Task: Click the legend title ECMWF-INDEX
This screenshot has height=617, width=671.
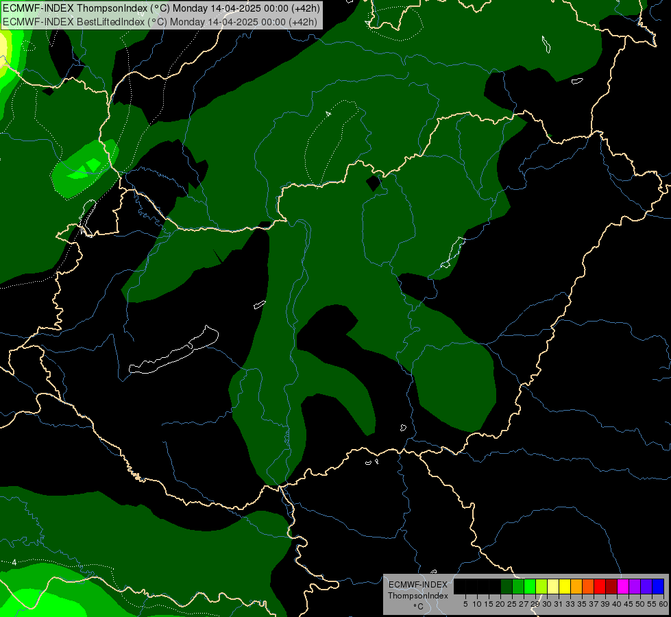Action: (418, 585)
